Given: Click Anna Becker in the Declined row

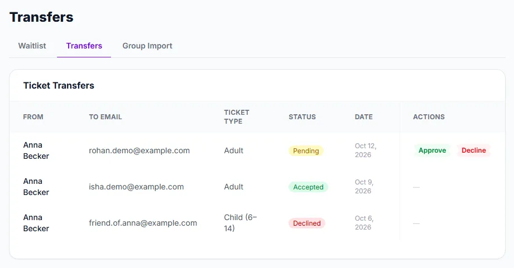Looking at the screenshot, I should pyautogui.click(x=36, y=223).
